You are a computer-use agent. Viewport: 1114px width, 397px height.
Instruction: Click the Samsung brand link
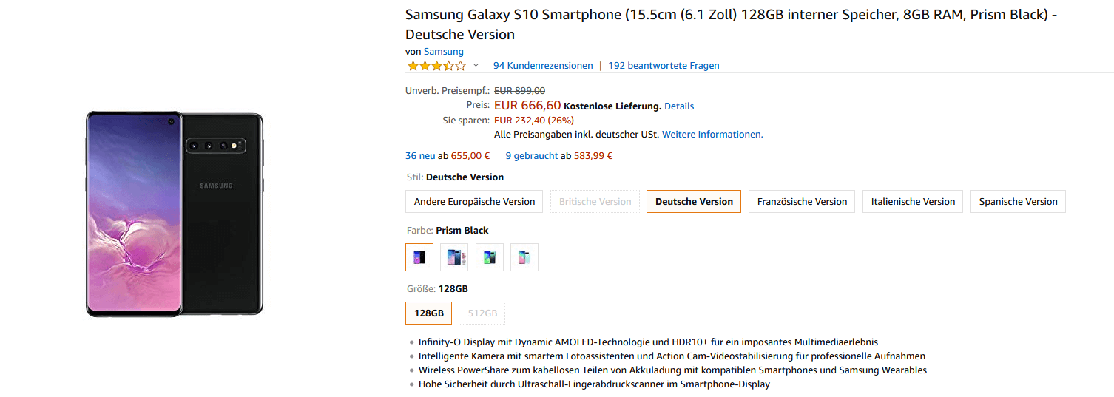click(444, 52)
